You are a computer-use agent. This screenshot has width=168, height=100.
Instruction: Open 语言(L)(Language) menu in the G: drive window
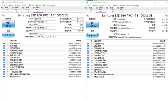pos(49,5)
